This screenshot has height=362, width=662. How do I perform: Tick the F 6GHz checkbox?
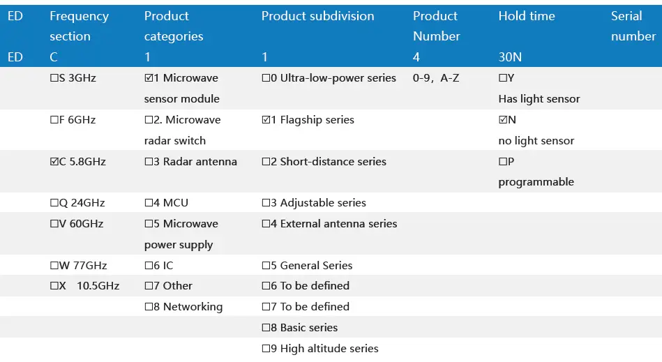coord(54,120)
